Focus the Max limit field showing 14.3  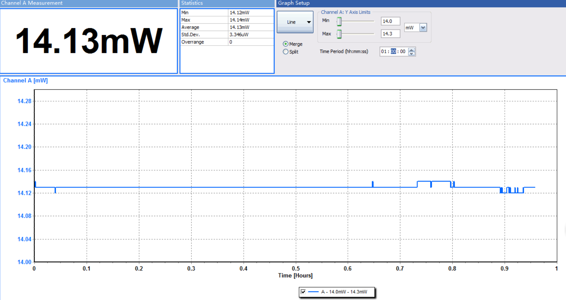(x=390, y=34)
